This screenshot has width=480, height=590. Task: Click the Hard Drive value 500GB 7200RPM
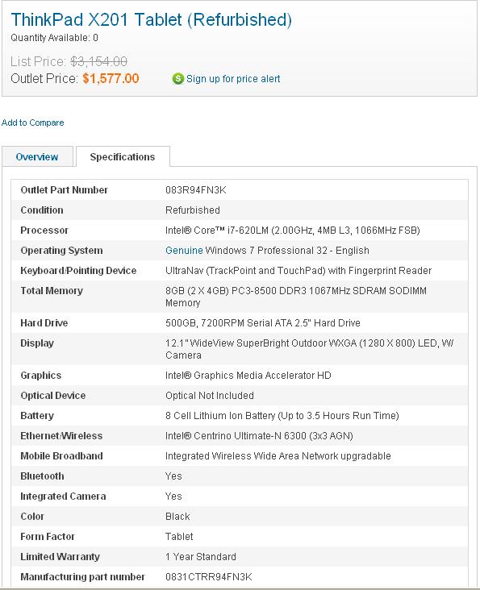coord(263,323)
